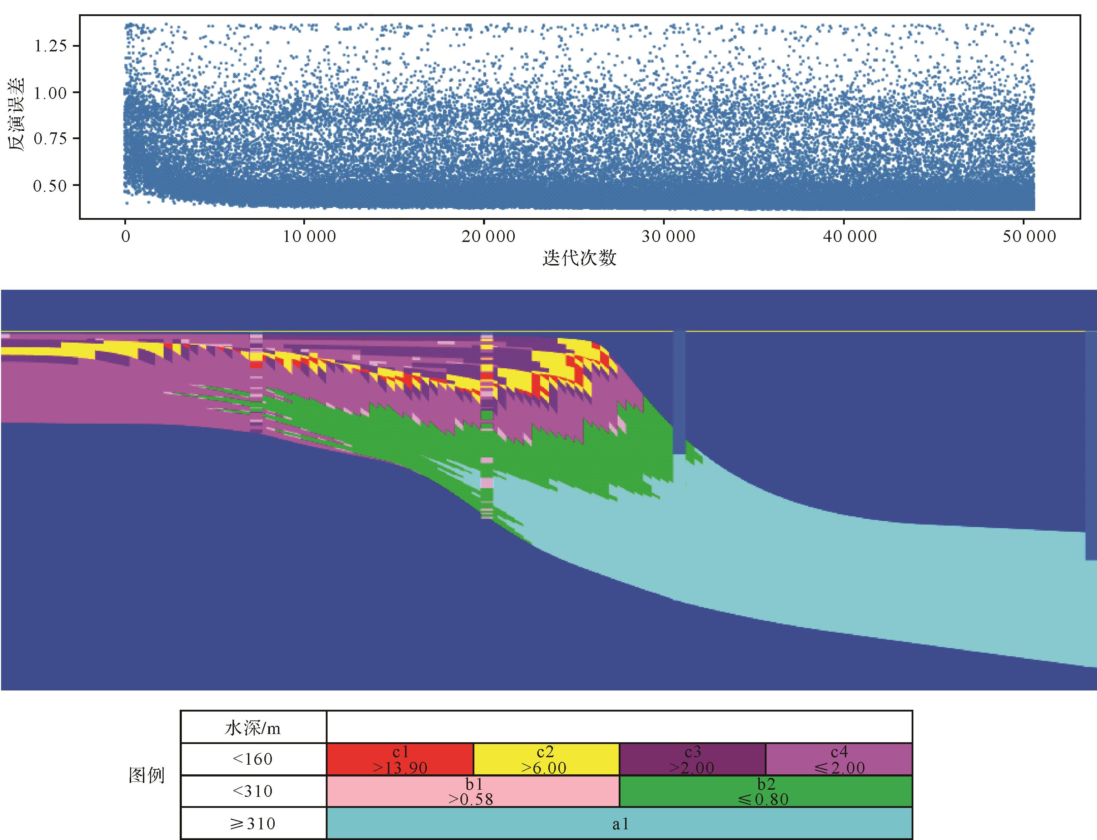Click the 迭代次数 x-axis title
This screenshot has height=840, width=1097.
pyautogui.click(x=579, y=258)
